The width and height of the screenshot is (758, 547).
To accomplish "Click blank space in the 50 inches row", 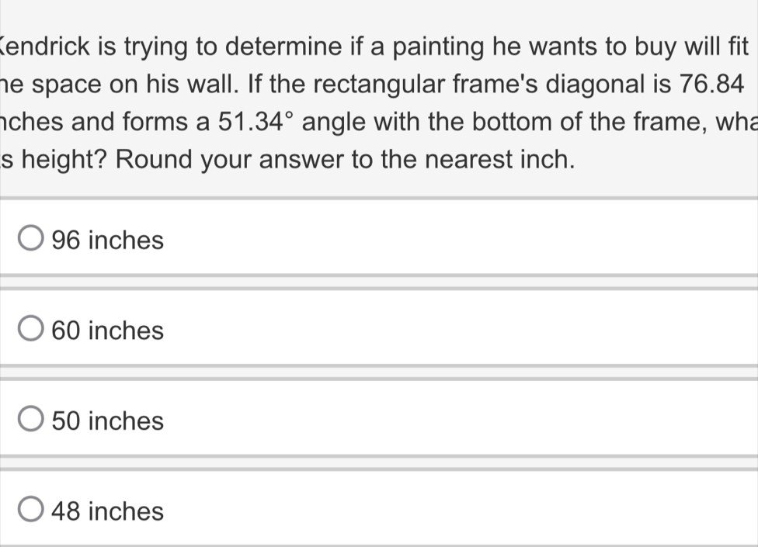I will (x=466, y=421).
